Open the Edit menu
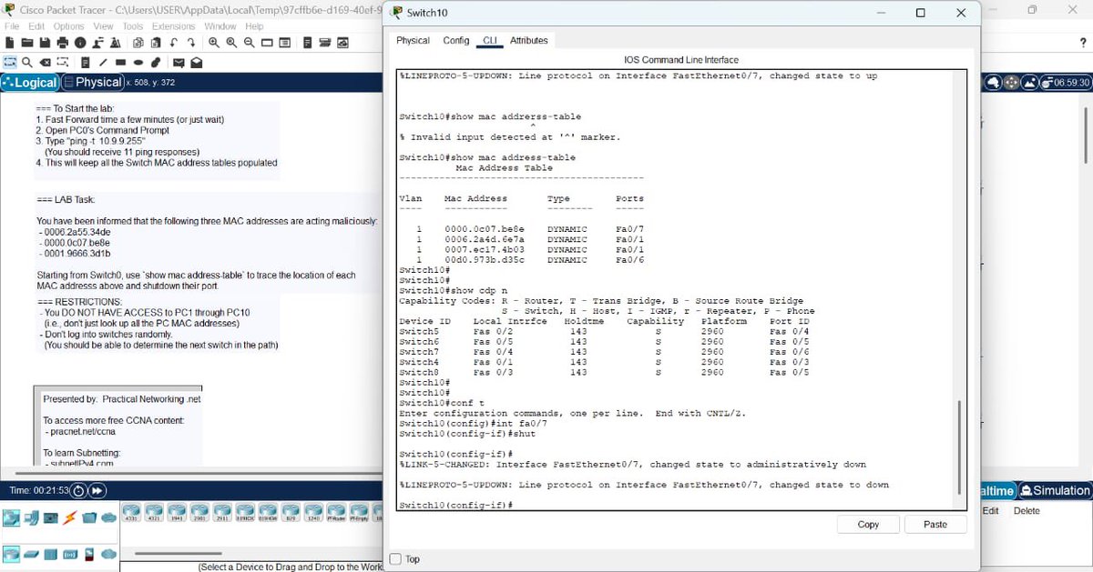 coord(36,26)
